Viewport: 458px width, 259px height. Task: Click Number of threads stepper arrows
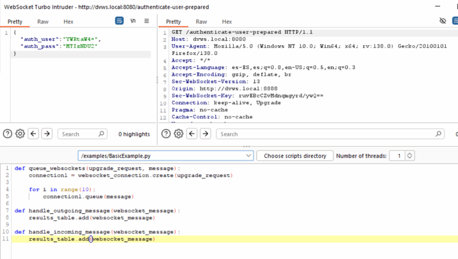tap(410, 156)
